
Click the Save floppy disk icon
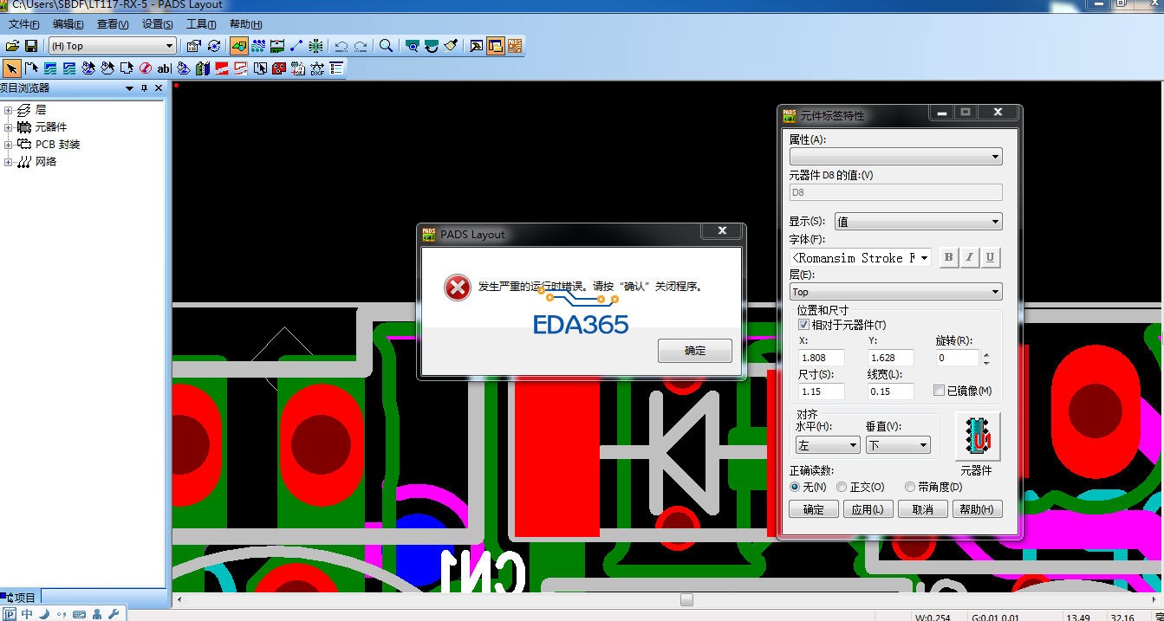coord(31,46)
